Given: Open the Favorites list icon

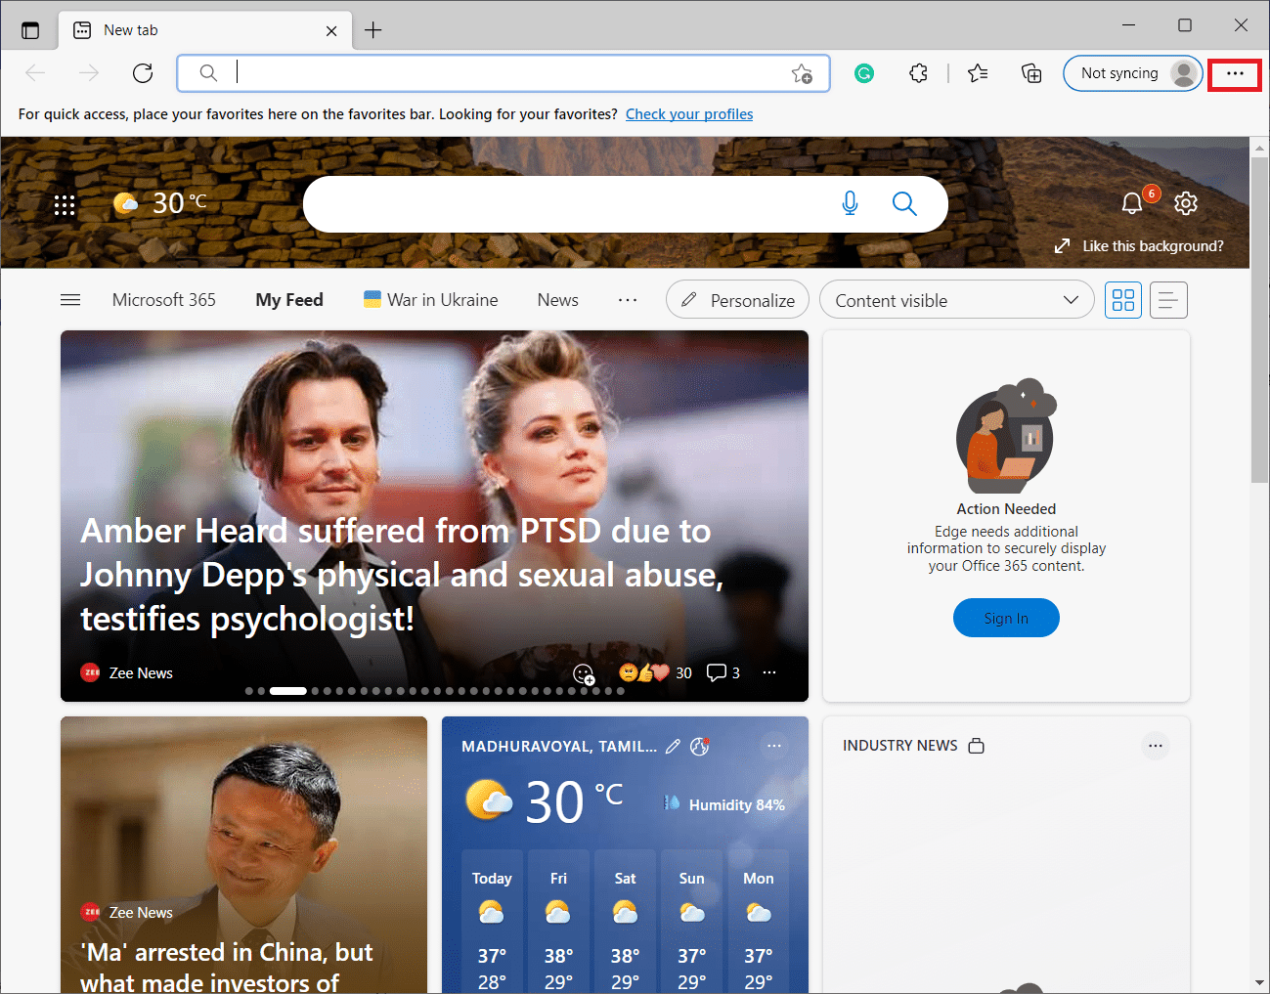Looking at the screenshot, I should pyautogui.click(x=978, y=73).
